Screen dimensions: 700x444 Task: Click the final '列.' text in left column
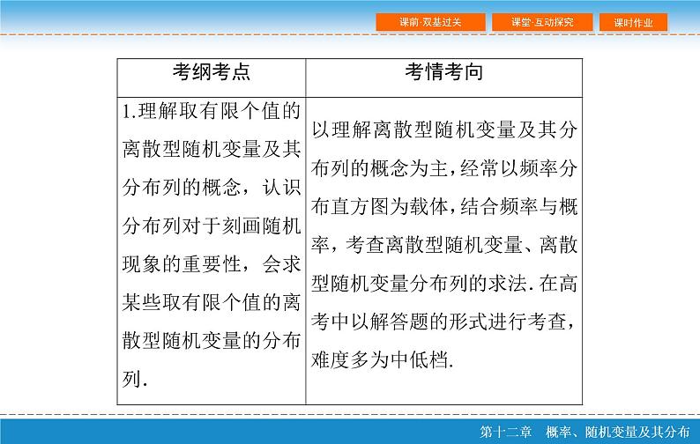tap(135, 380)
